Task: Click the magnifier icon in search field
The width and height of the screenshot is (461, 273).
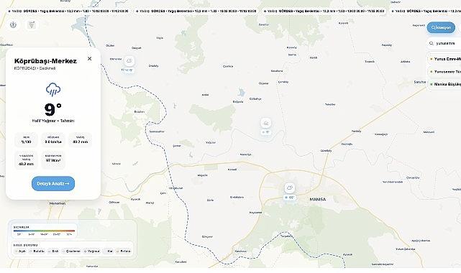Action: [x=432, y=43]
